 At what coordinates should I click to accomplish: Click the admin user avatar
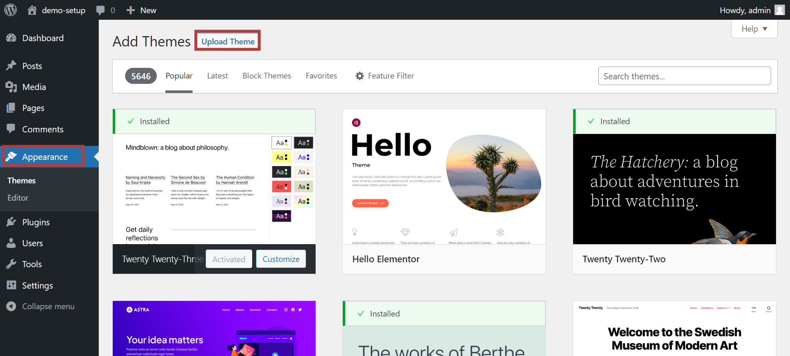tap(779, 10)
